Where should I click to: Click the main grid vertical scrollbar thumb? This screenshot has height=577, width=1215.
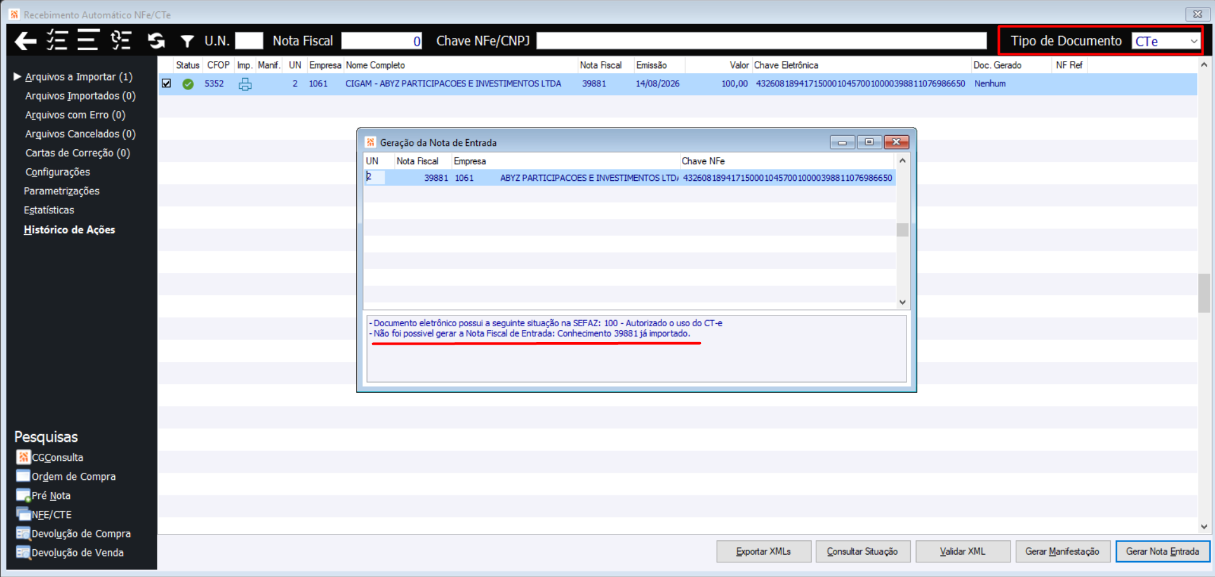(1204, 293)
